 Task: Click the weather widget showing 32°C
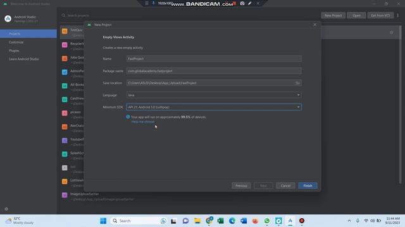tap(20, 221)
